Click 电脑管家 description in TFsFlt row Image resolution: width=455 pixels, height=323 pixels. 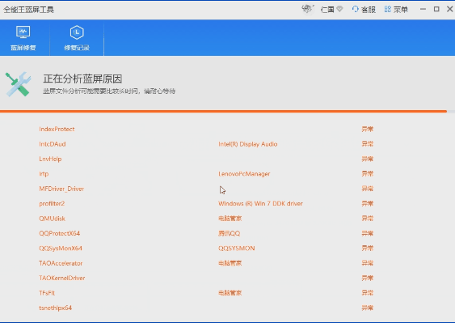click(230, 293)
